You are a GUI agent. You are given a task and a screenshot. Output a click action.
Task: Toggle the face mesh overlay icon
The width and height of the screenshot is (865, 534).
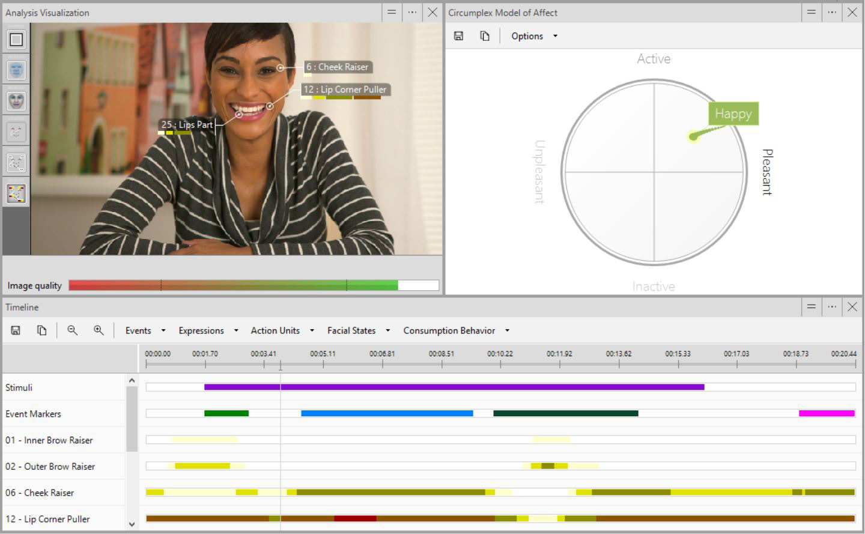16,70
